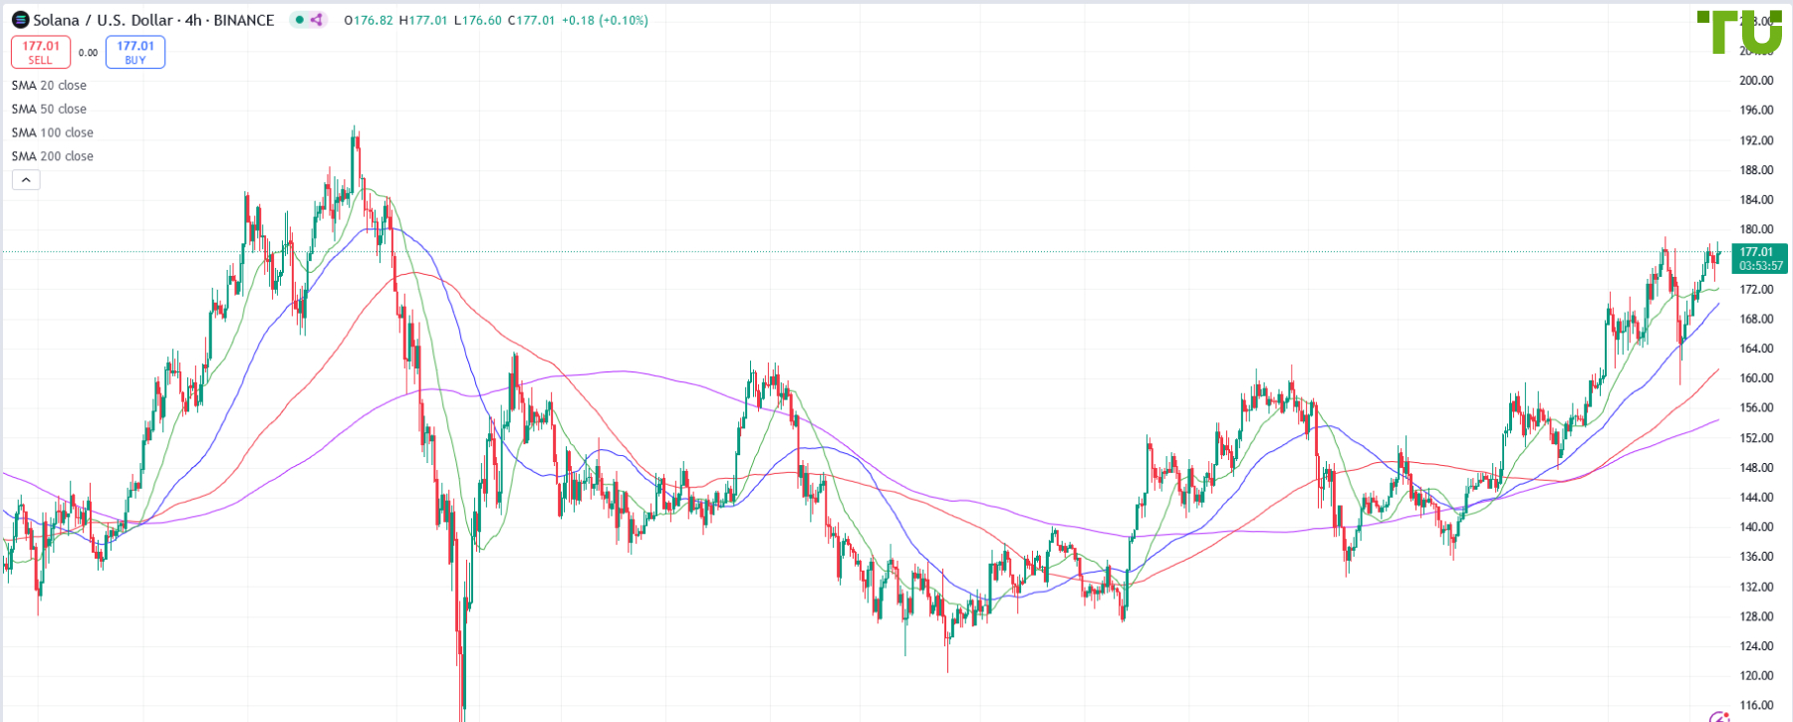
Task: Click the Solana coin logo icon
Action: tap(20, 20)
